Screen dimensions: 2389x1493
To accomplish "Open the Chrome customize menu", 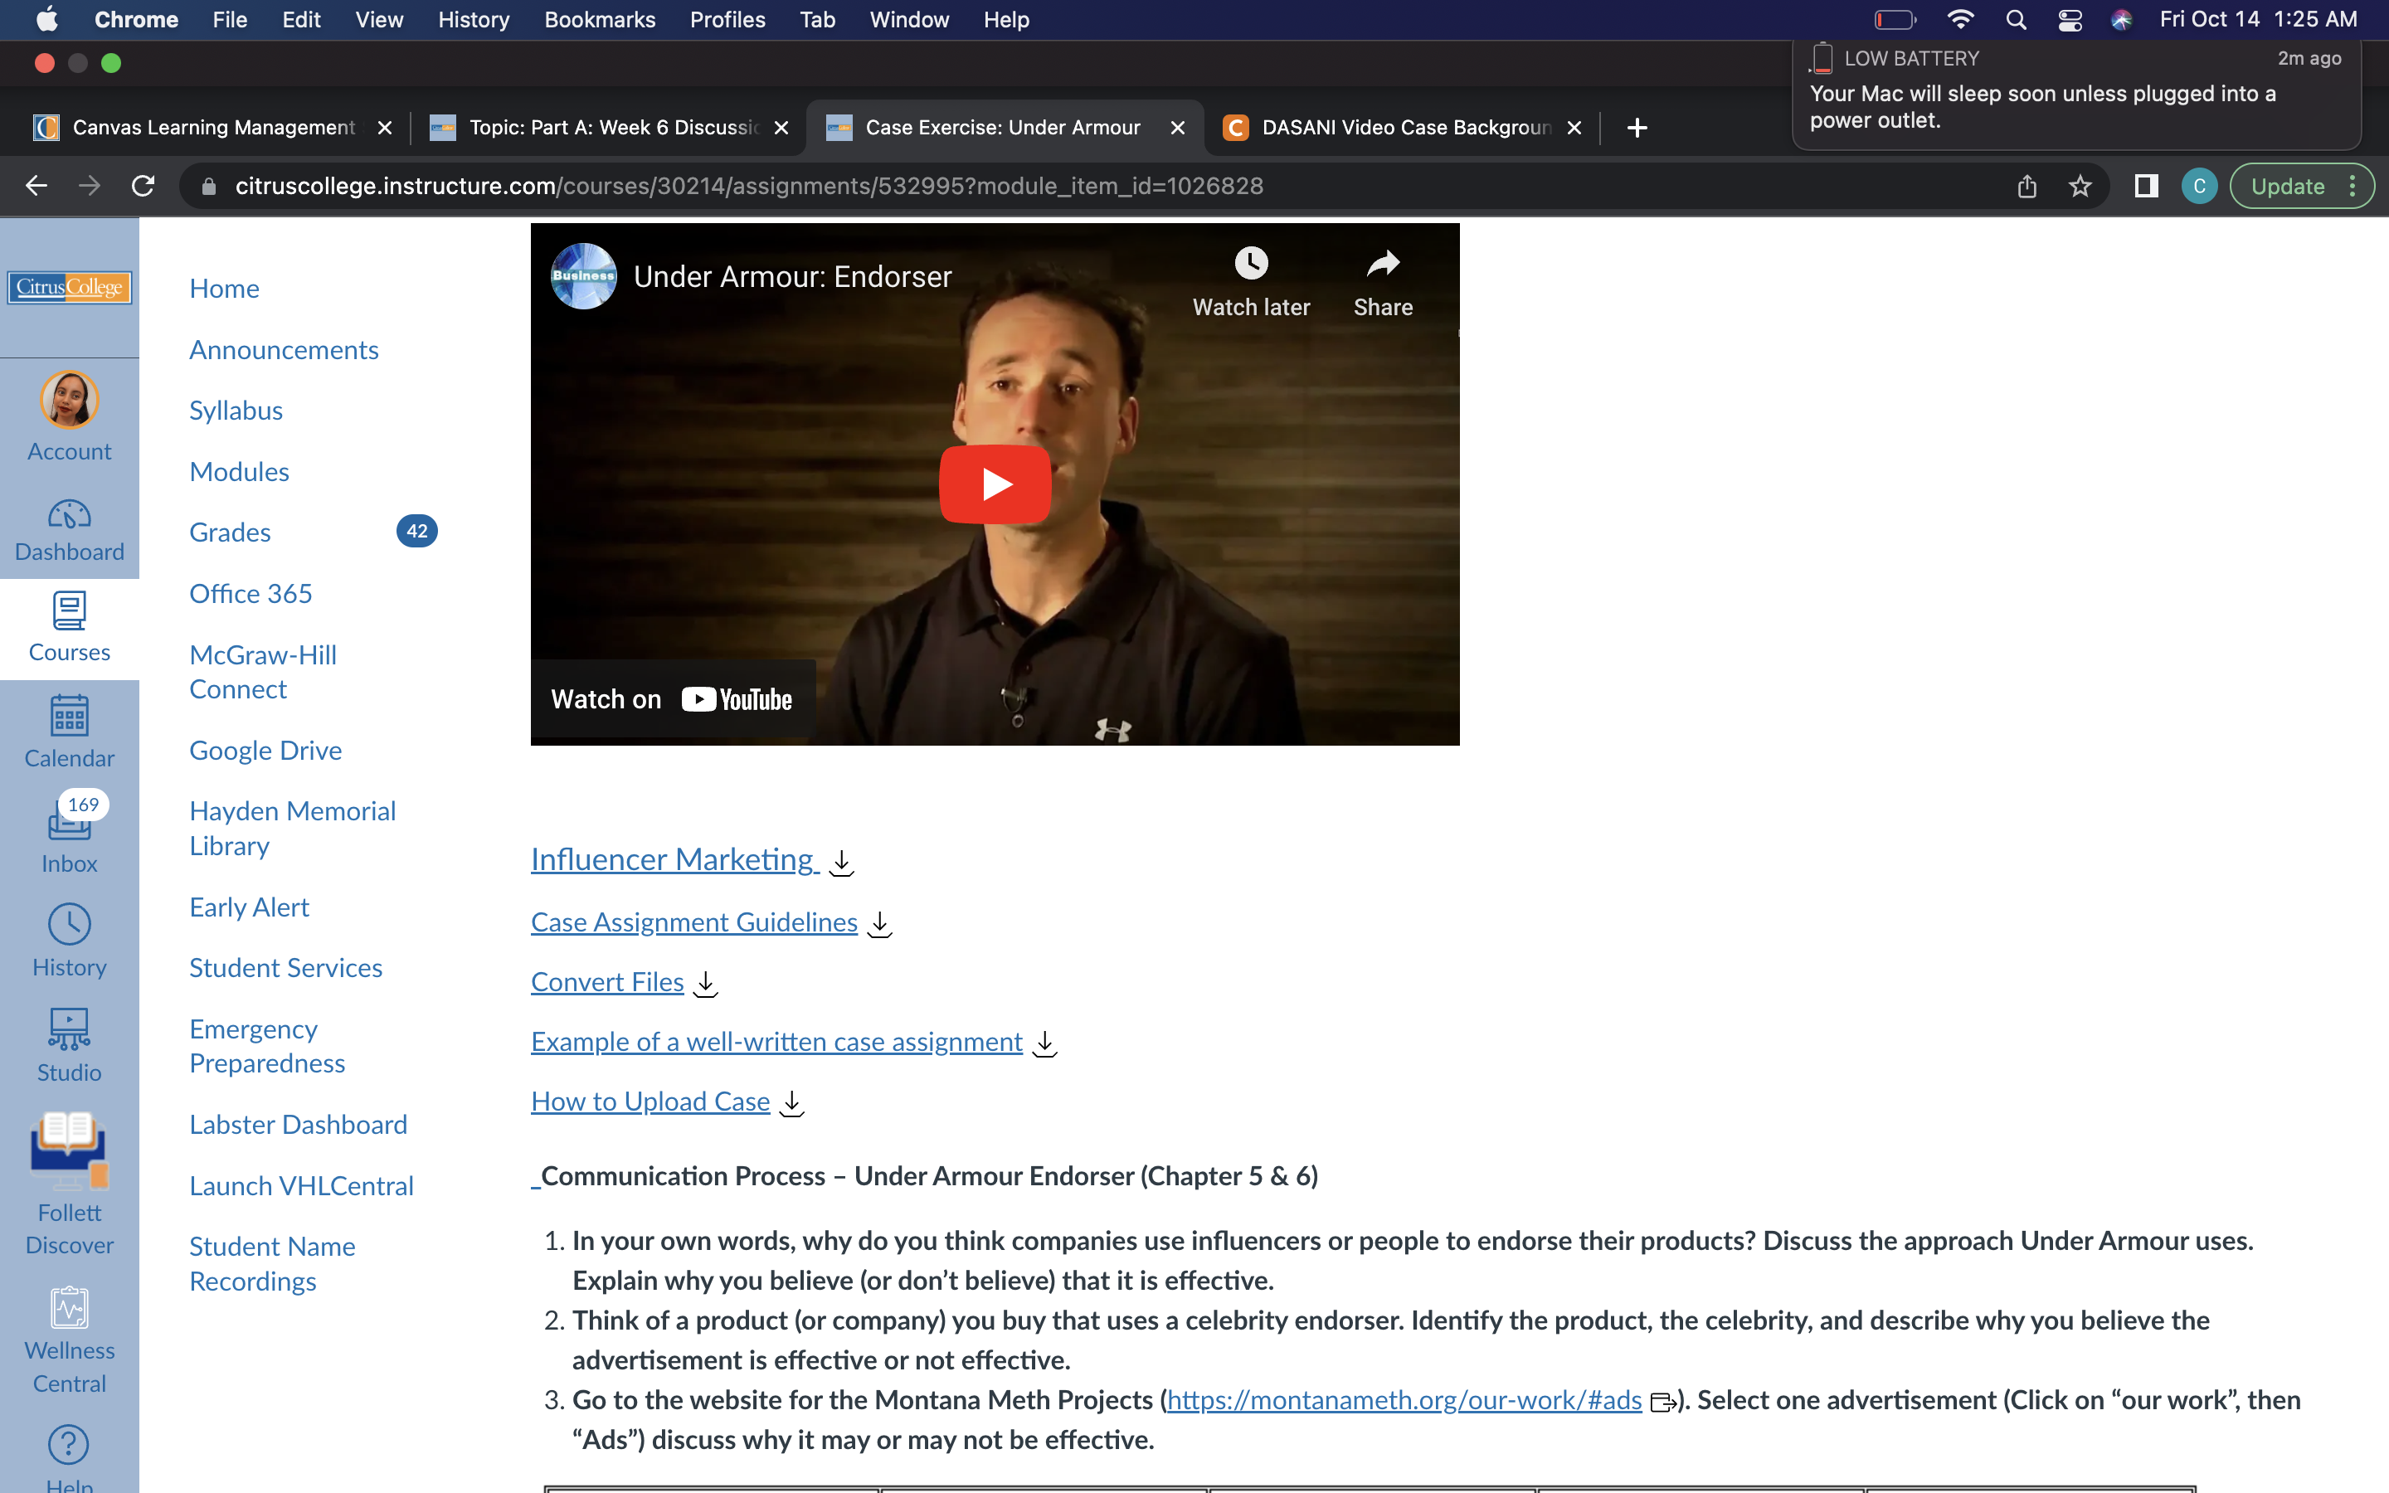I will tap(2354, 186).
